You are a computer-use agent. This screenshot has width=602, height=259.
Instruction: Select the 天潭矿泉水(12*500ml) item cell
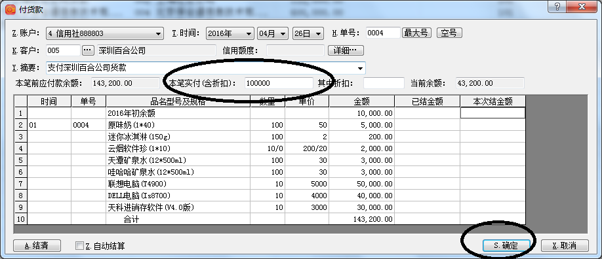click(x=178, y=160)
